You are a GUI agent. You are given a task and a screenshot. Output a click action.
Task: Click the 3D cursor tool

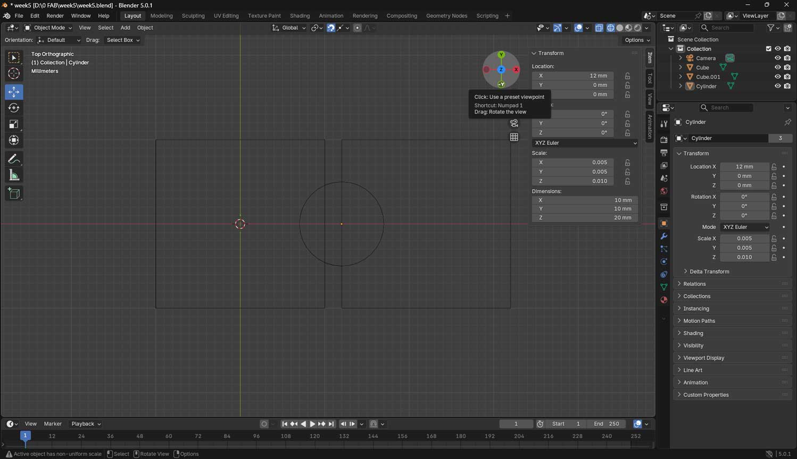[14, 73]
